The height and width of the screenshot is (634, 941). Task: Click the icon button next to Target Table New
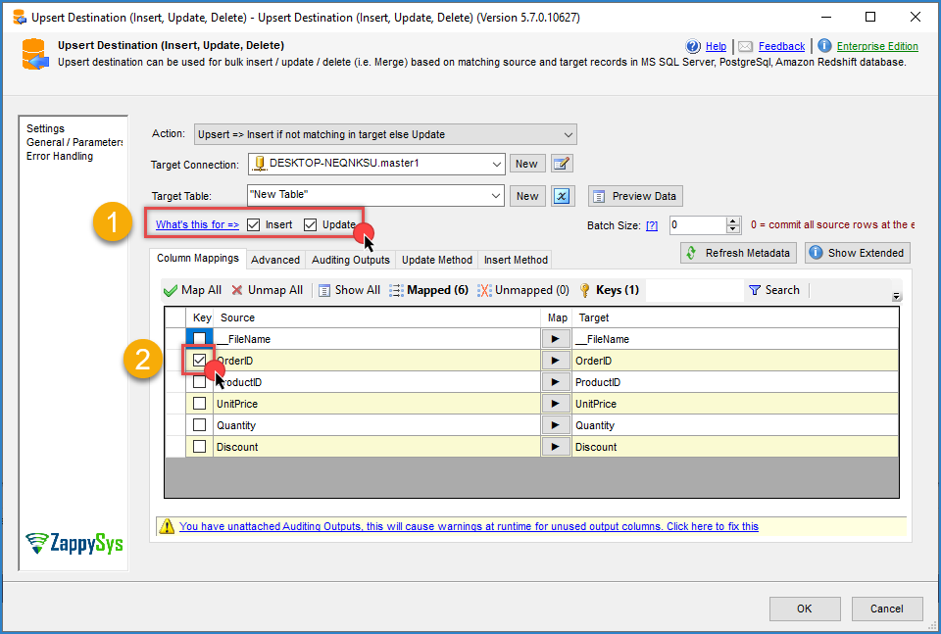point(563,196)
